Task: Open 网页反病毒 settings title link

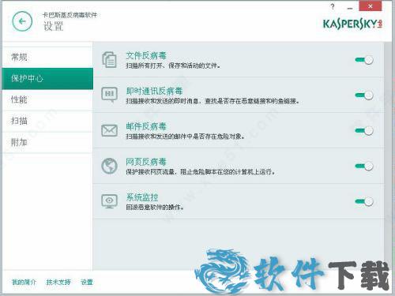Action: [x=146, y=162]
